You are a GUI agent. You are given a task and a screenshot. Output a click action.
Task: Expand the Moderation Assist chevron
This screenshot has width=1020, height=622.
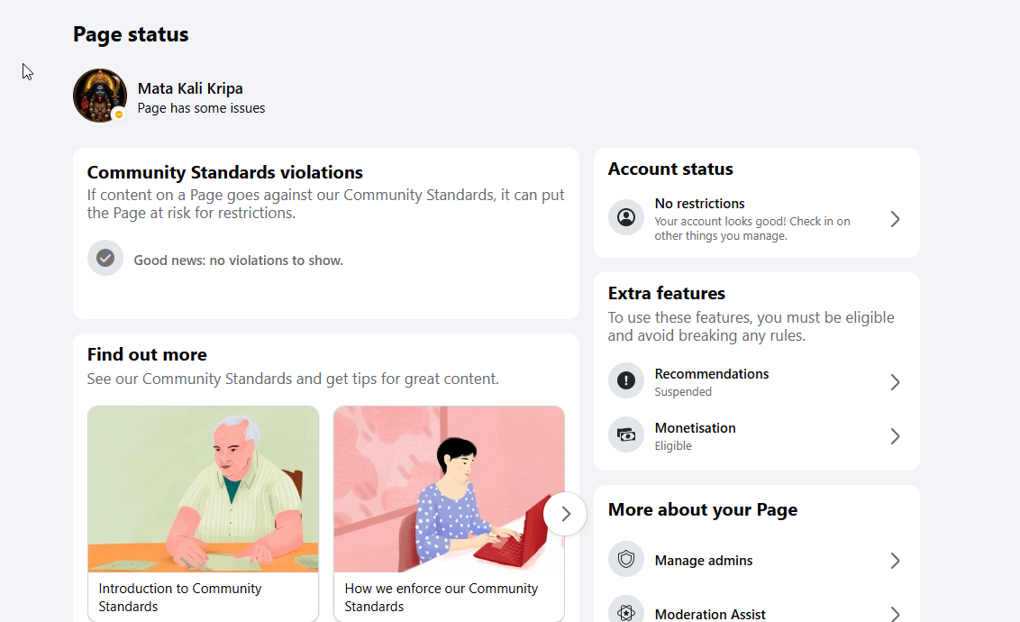click(x=895, y=614)
